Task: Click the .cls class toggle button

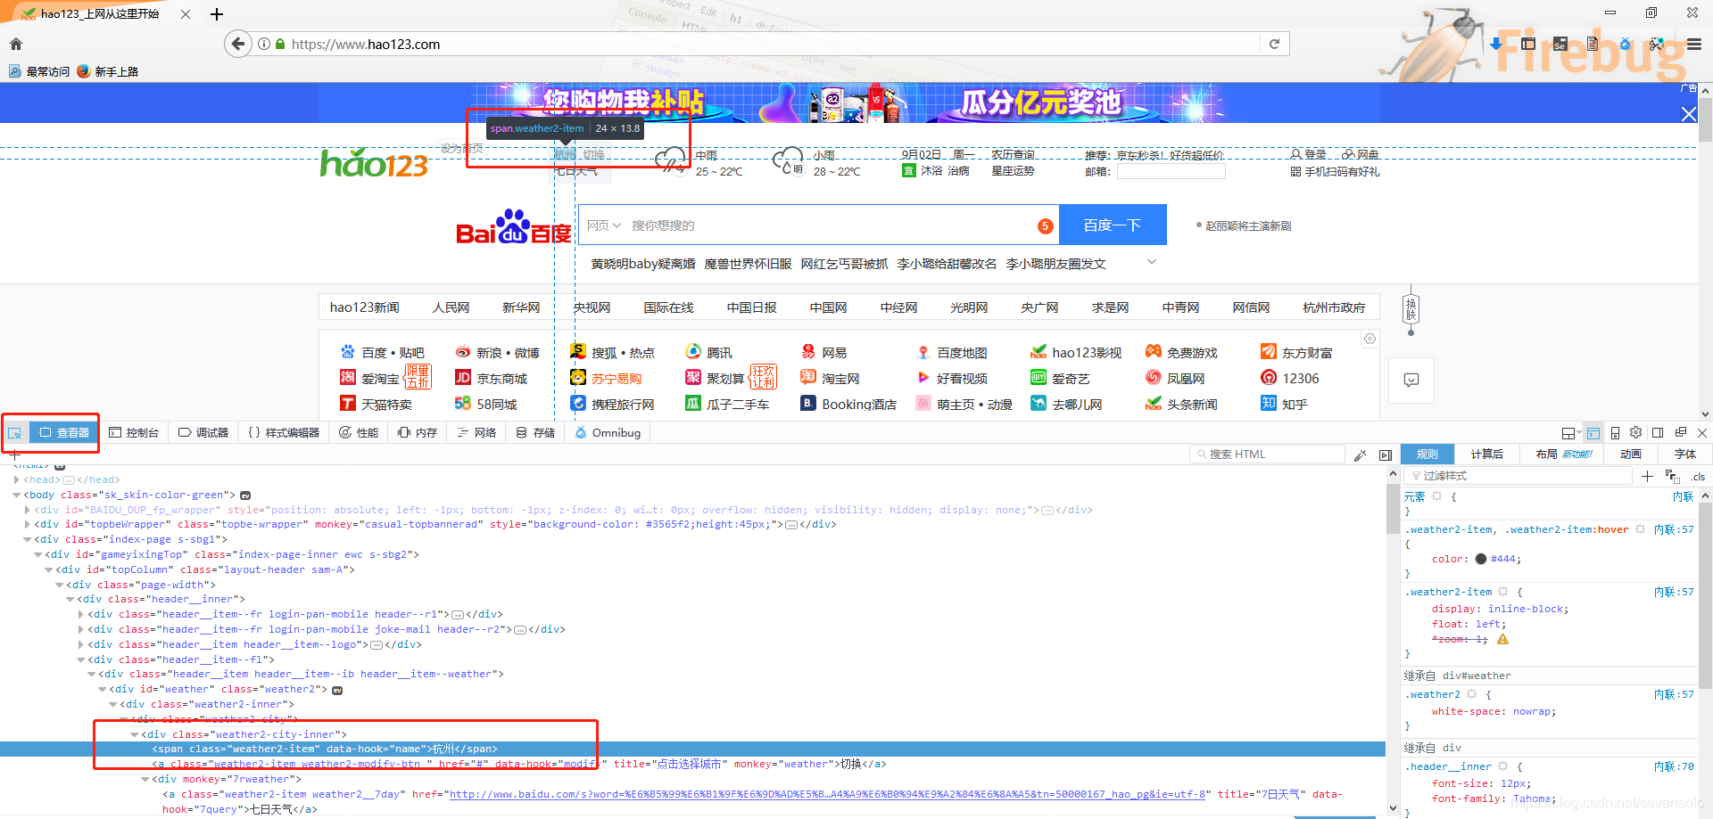Action: (x=1698, y=477)
